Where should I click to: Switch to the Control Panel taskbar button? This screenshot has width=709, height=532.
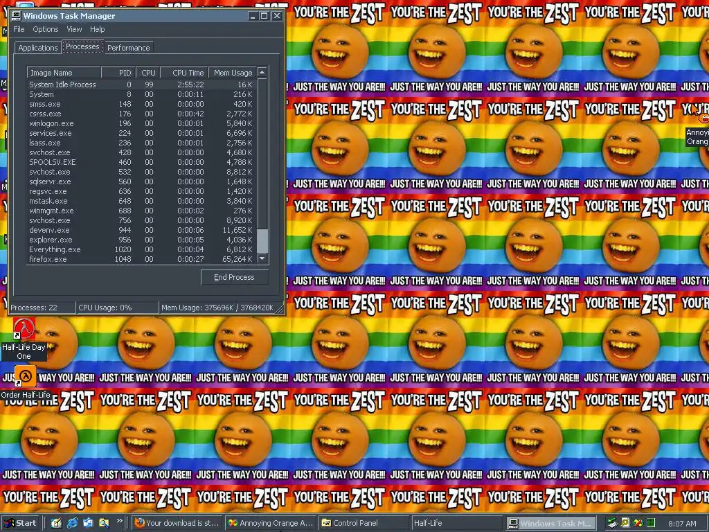click(x=364, y=523)
